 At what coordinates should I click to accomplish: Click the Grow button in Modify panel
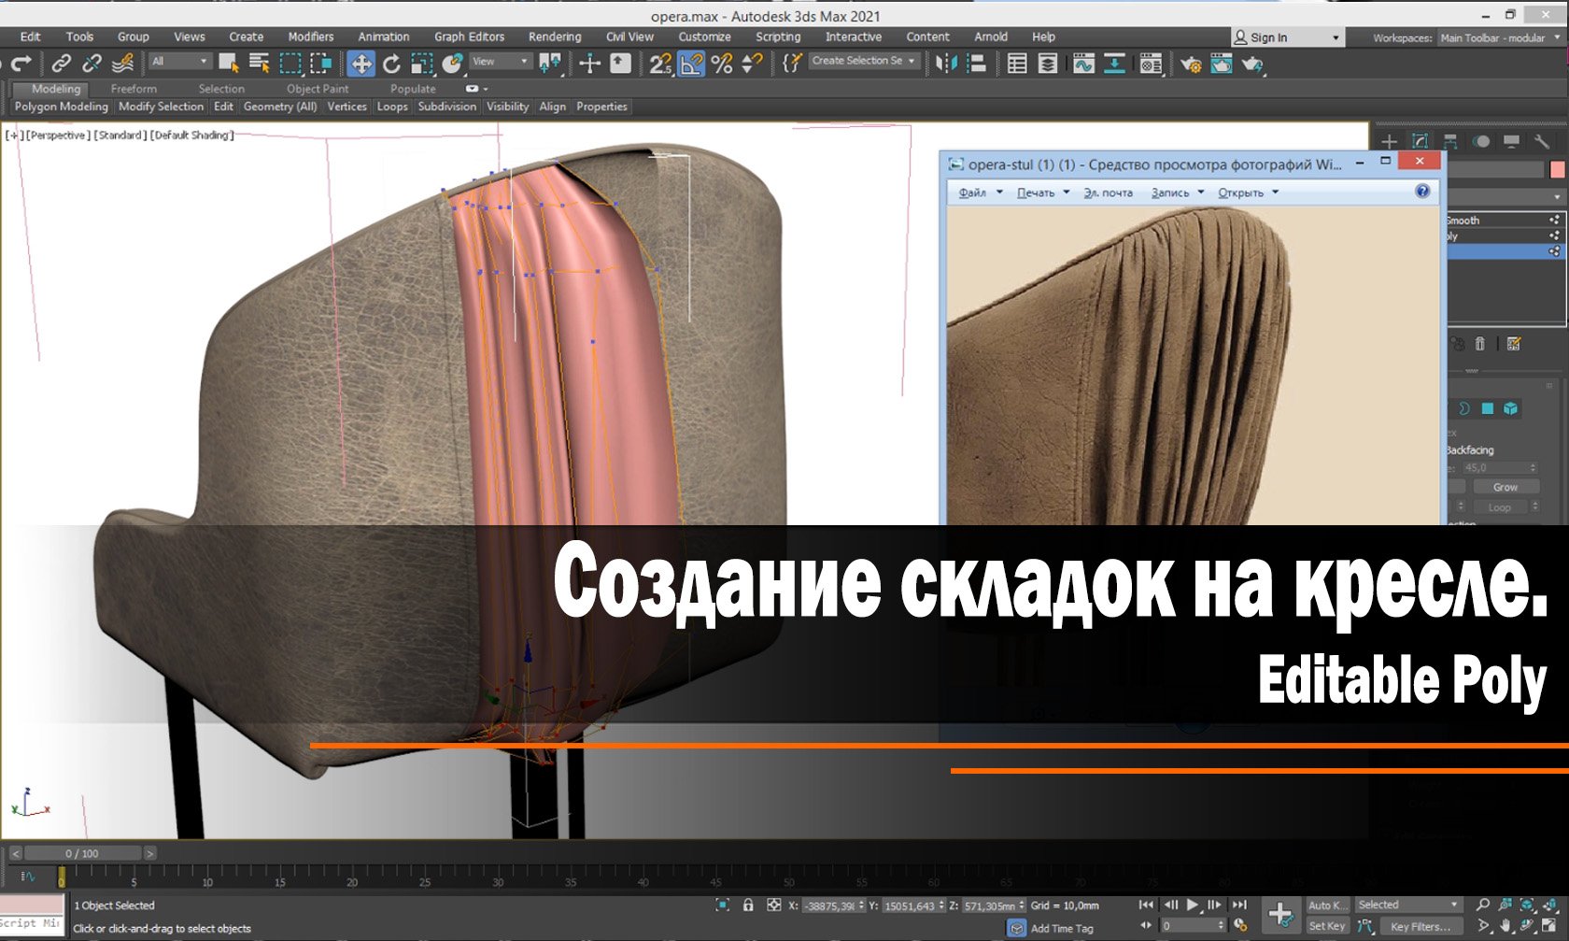tap(1505, 487)
